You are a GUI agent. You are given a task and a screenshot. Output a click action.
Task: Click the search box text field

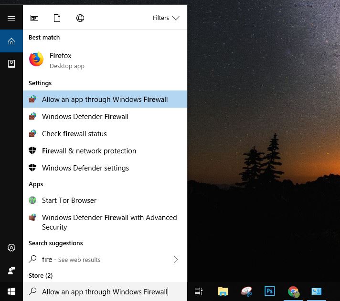click(x=105, y=291)
